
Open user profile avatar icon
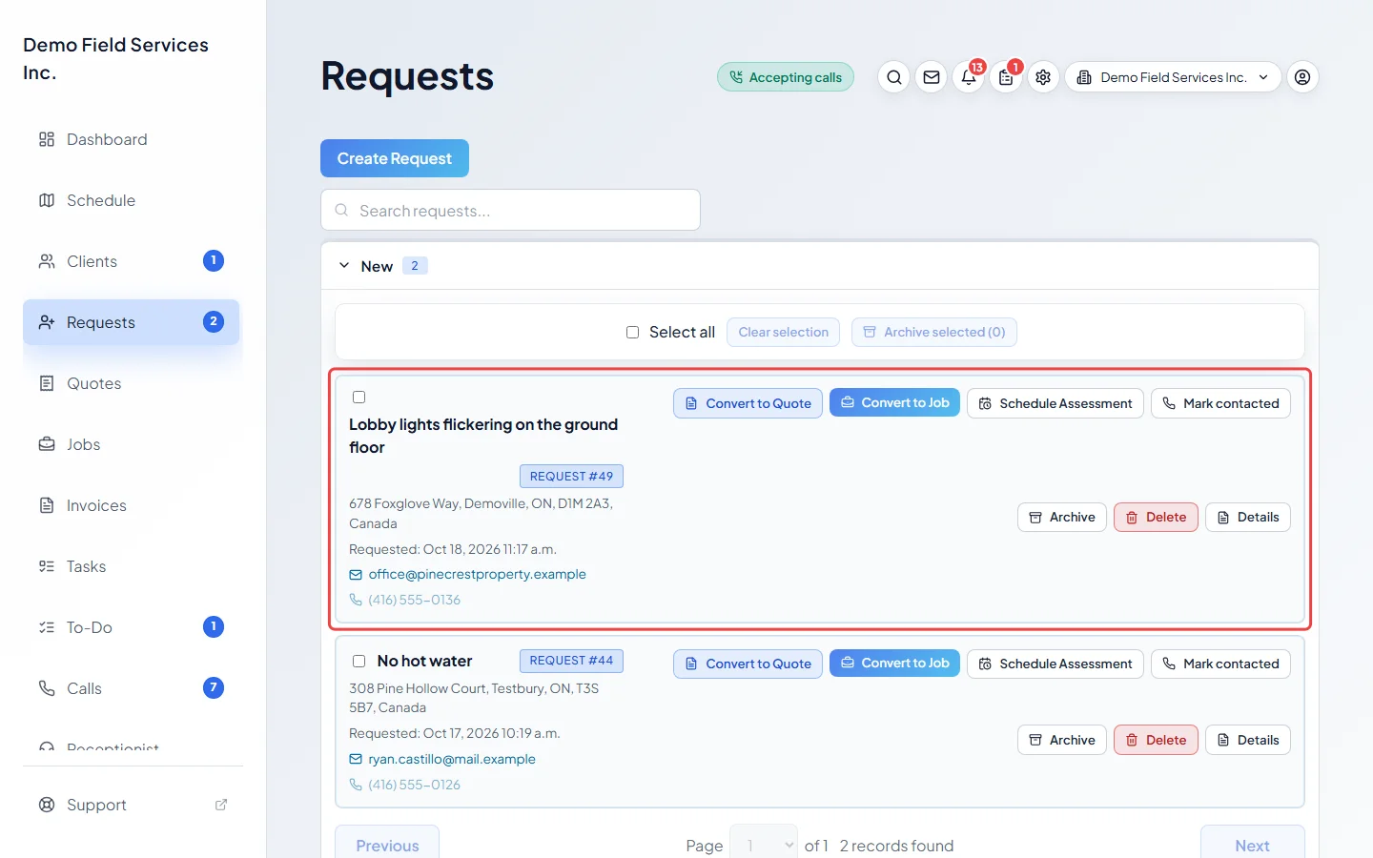pyautogui.click(x=1302, y=77)
